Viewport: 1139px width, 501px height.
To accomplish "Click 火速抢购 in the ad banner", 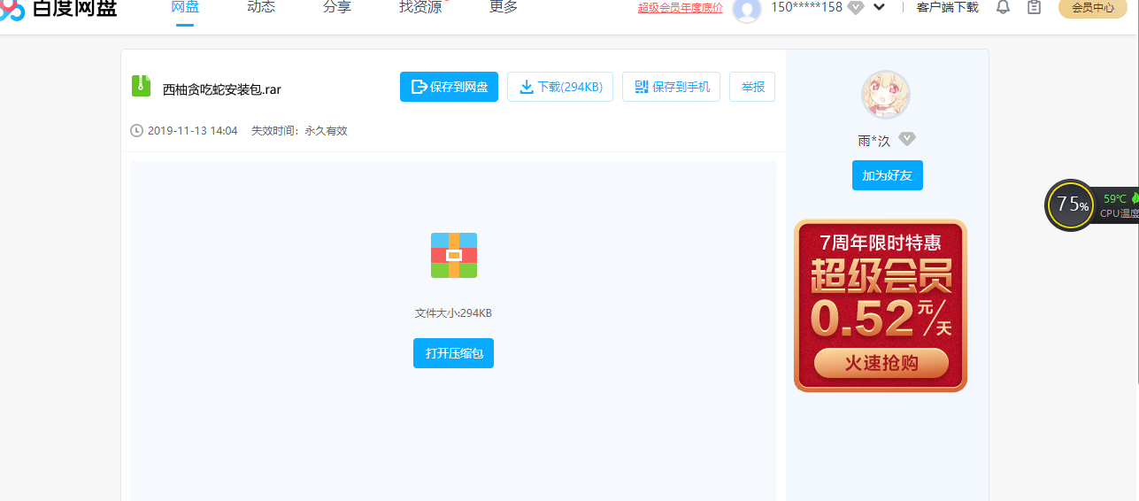I will point(881,363).
